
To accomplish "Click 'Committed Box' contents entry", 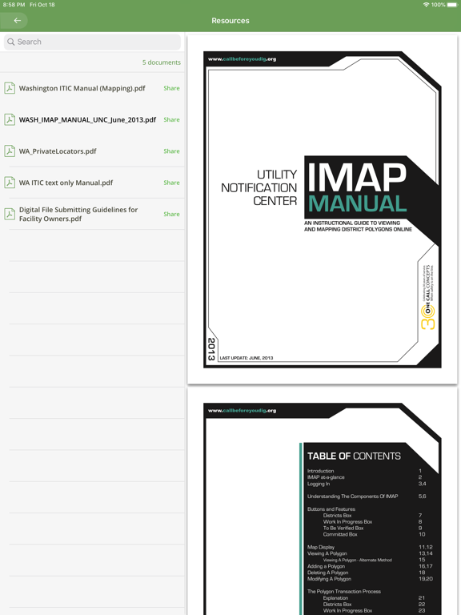I will [340, 534].
